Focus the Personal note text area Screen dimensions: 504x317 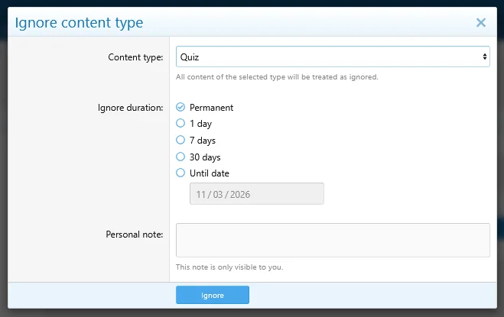333,241
